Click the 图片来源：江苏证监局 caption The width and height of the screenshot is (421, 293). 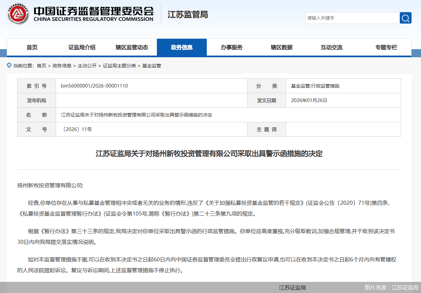click(391, 288)
